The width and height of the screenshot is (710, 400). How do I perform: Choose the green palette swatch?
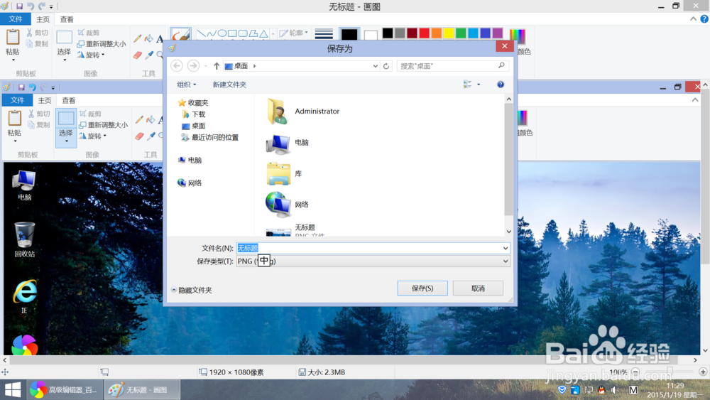[461, 33]
